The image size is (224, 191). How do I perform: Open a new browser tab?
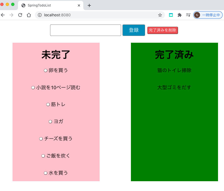(89, 5)
